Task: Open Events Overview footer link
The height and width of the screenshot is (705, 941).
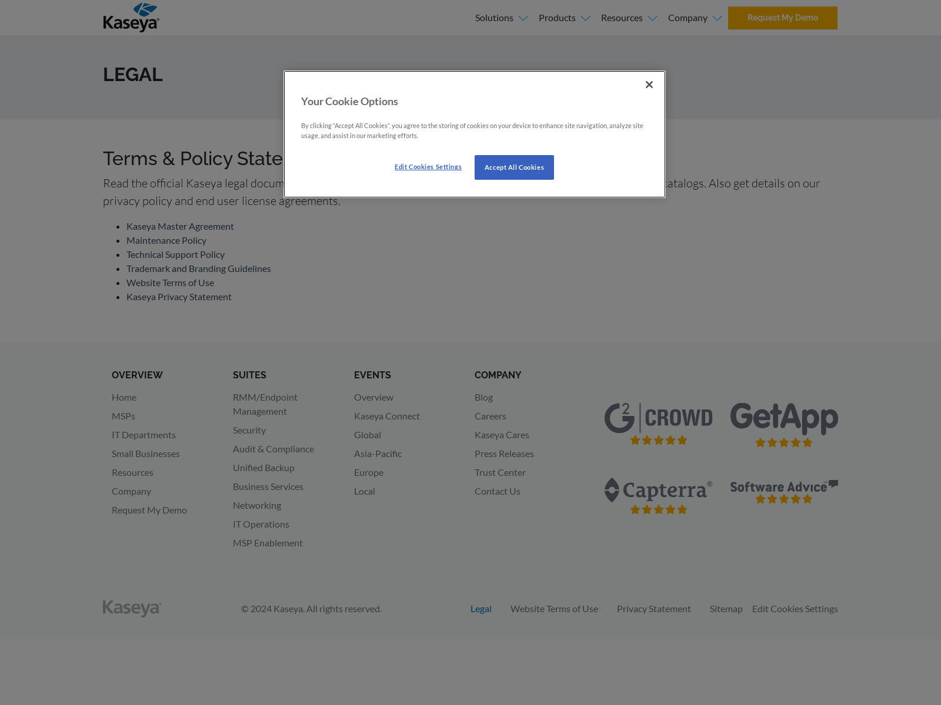Action: (x=373, y=397)
